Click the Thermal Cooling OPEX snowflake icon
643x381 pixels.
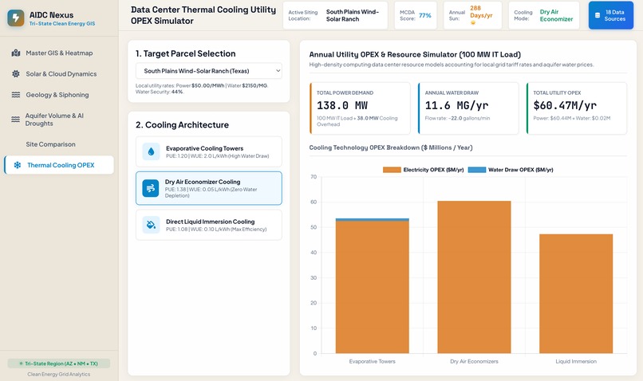pos(18,165)
